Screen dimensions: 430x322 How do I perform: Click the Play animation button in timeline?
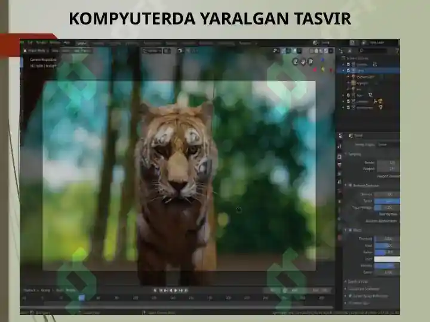click(176, 290)
